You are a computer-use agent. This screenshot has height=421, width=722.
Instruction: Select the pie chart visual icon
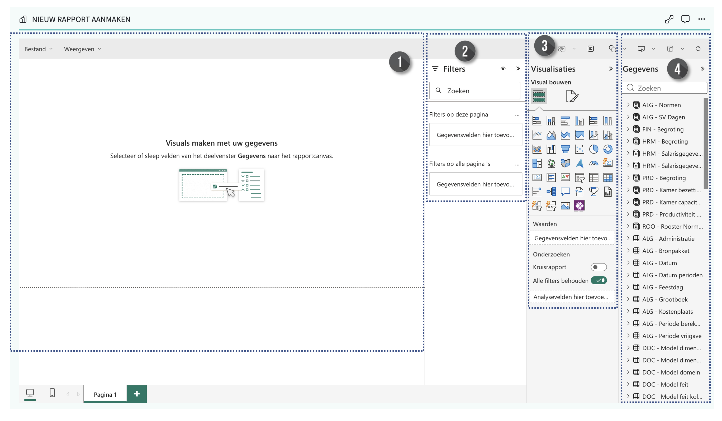coord(593,149)
